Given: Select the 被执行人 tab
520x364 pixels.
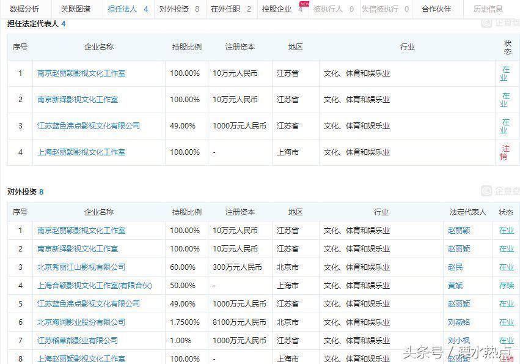Looking at the screenshot, I should point(333,9).
